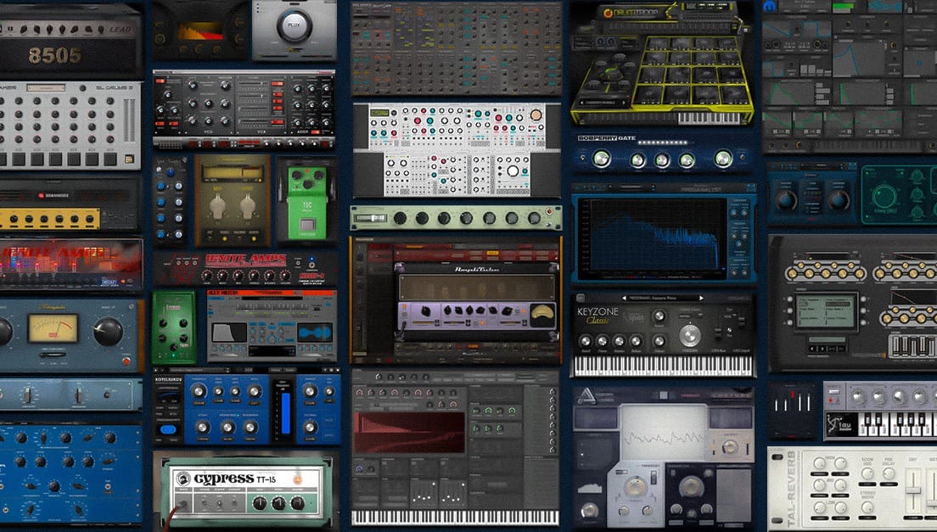Image resolution: width=937 pixels, height=532 pixels.
Task: Select next program arrow in Keyzone Classic
Action: (701, 297)
